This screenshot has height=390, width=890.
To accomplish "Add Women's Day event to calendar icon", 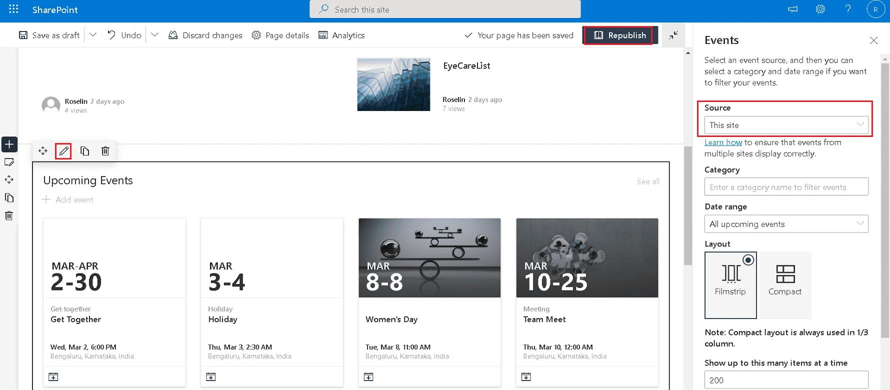I will pyautogui.click(x=368, y=376).
